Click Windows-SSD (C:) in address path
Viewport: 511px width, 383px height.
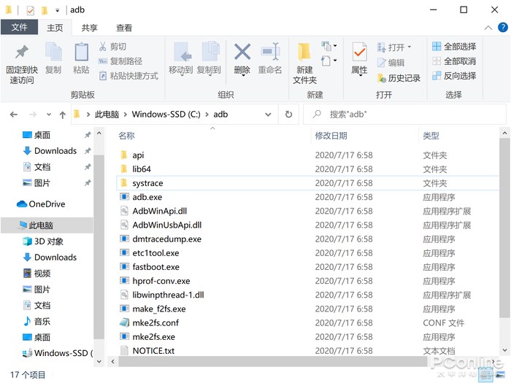point(166,115)
